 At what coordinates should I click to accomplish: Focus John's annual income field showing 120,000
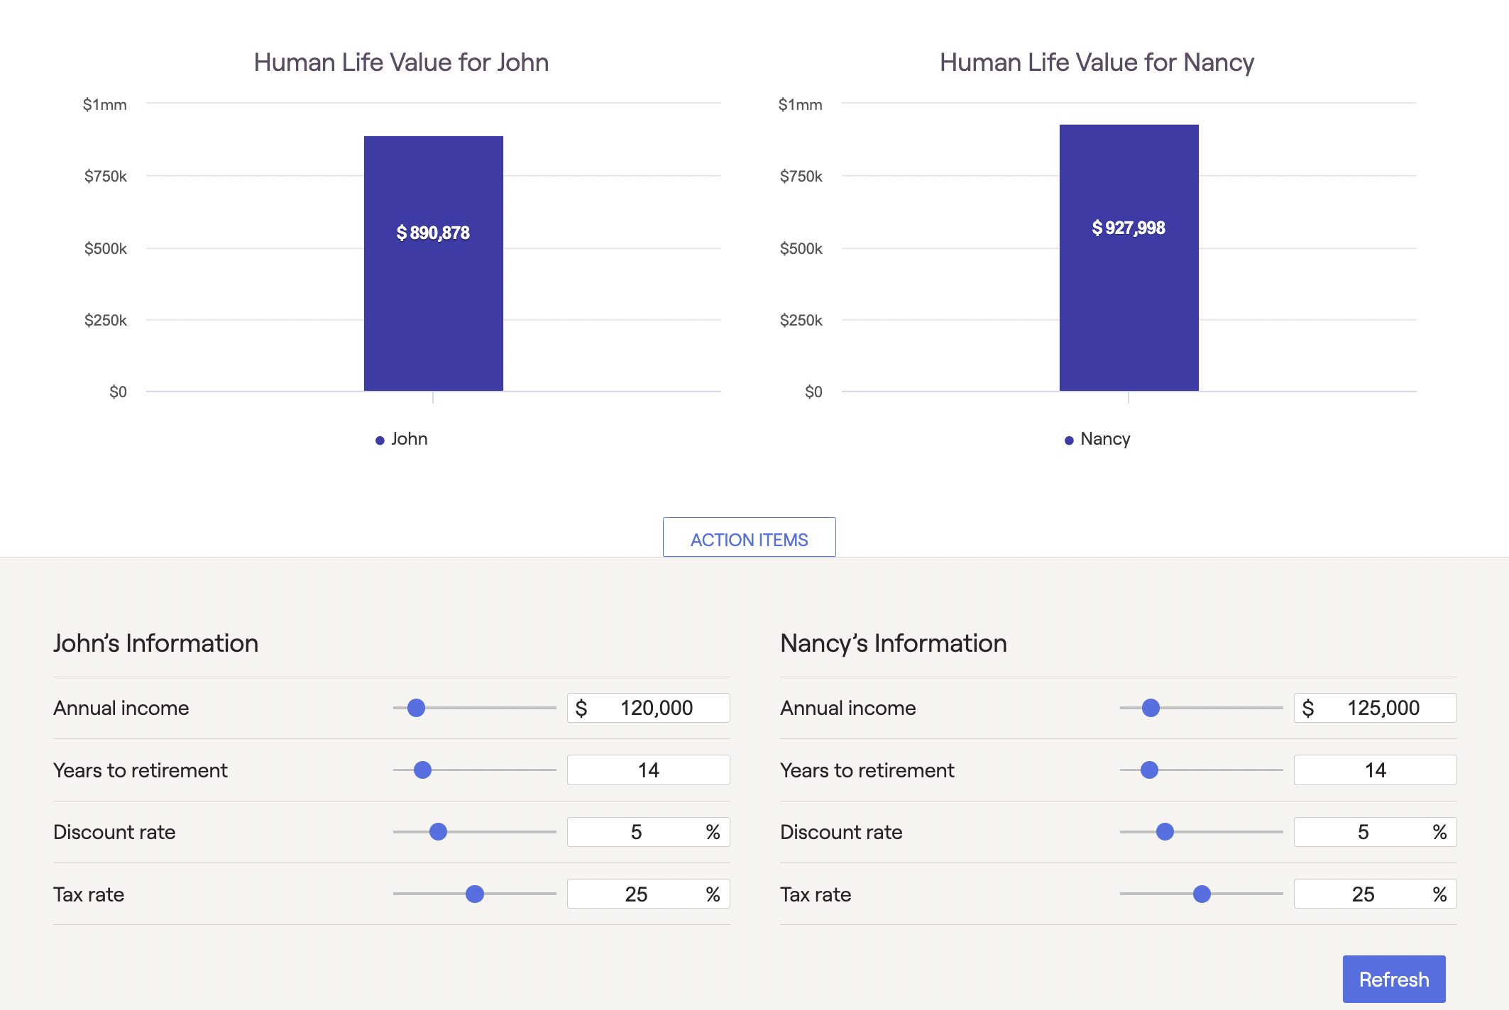point(656,708)
